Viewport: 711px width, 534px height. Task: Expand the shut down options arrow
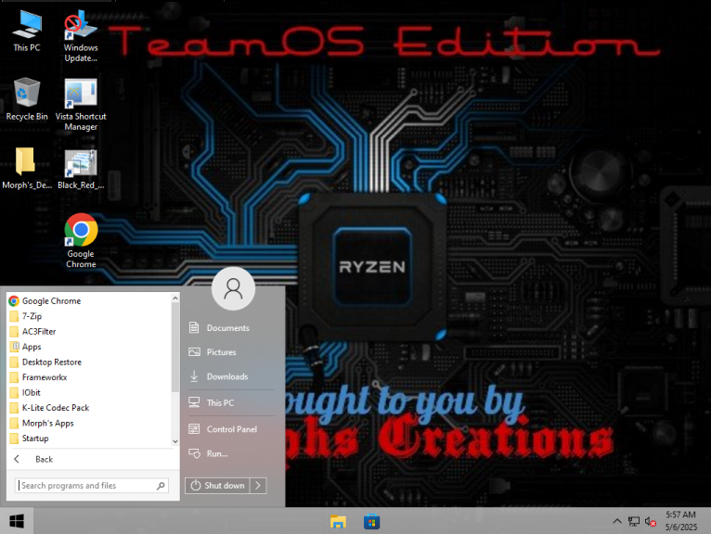tap(258, 486)
